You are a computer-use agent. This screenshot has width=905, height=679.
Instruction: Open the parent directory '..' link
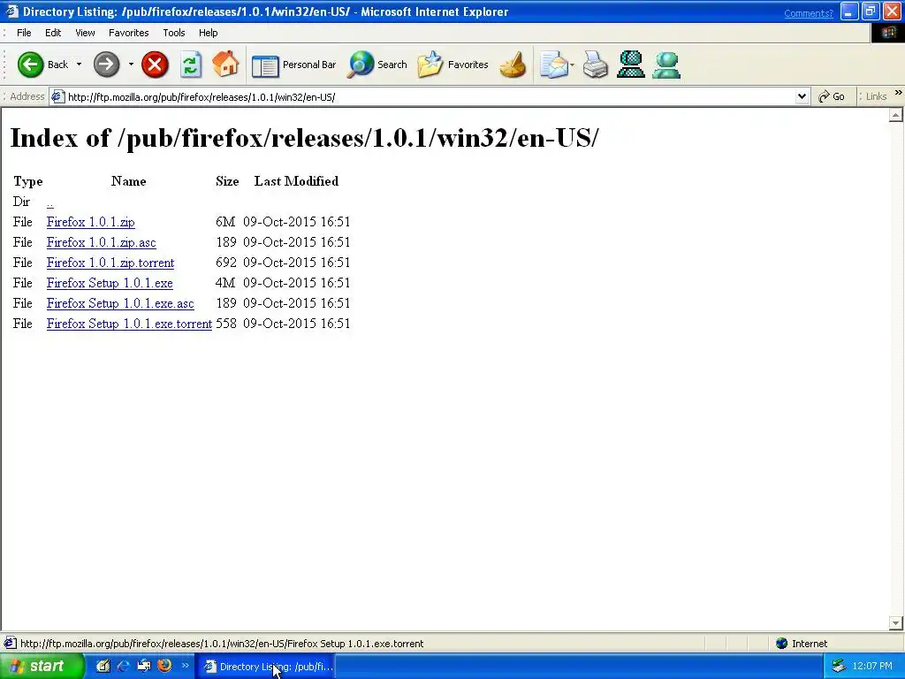[x=50, y=202]
